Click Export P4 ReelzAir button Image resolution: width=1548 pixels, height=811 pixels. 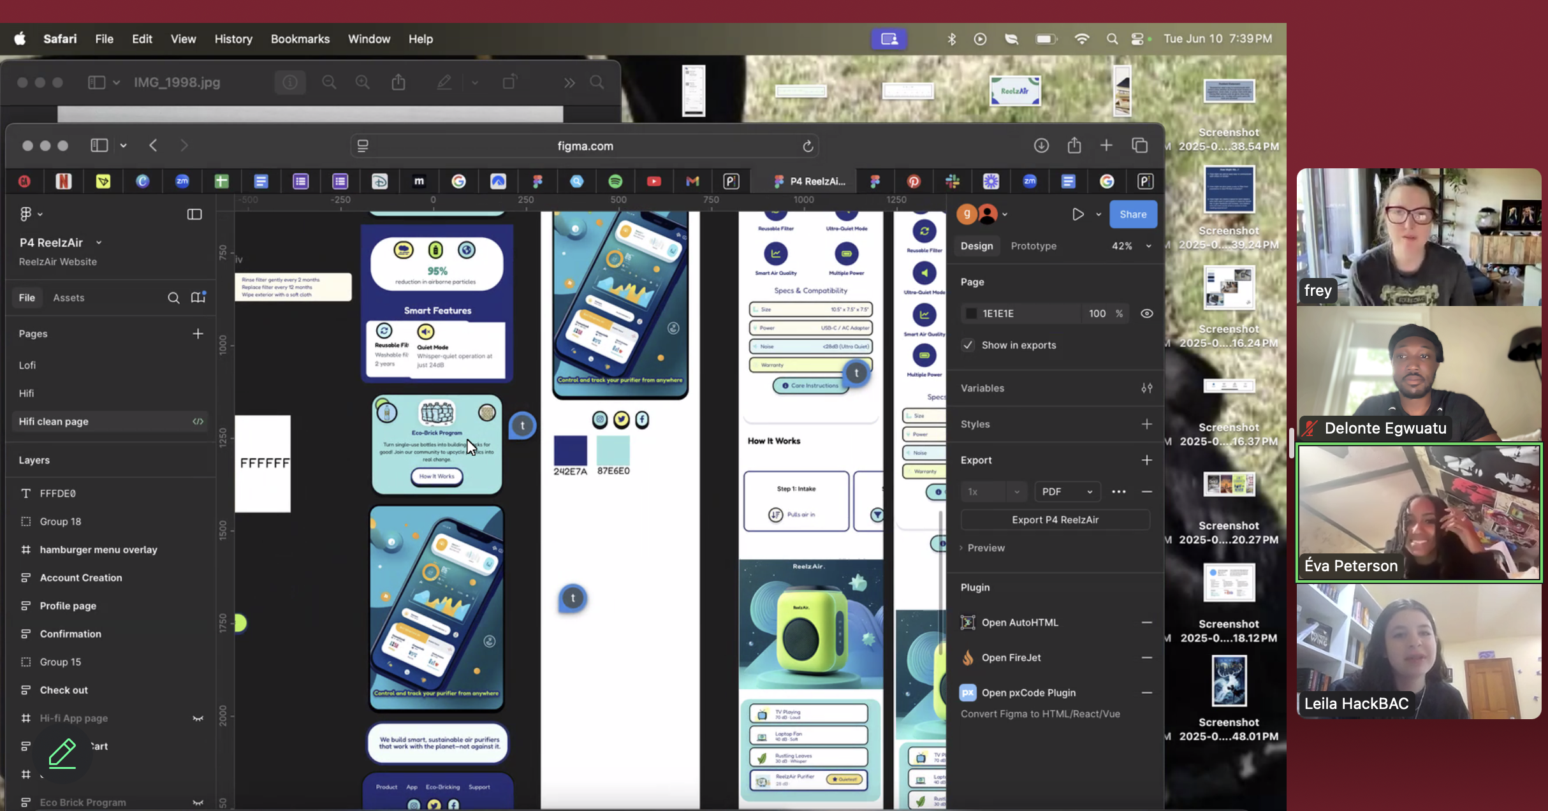(1055, 520)
